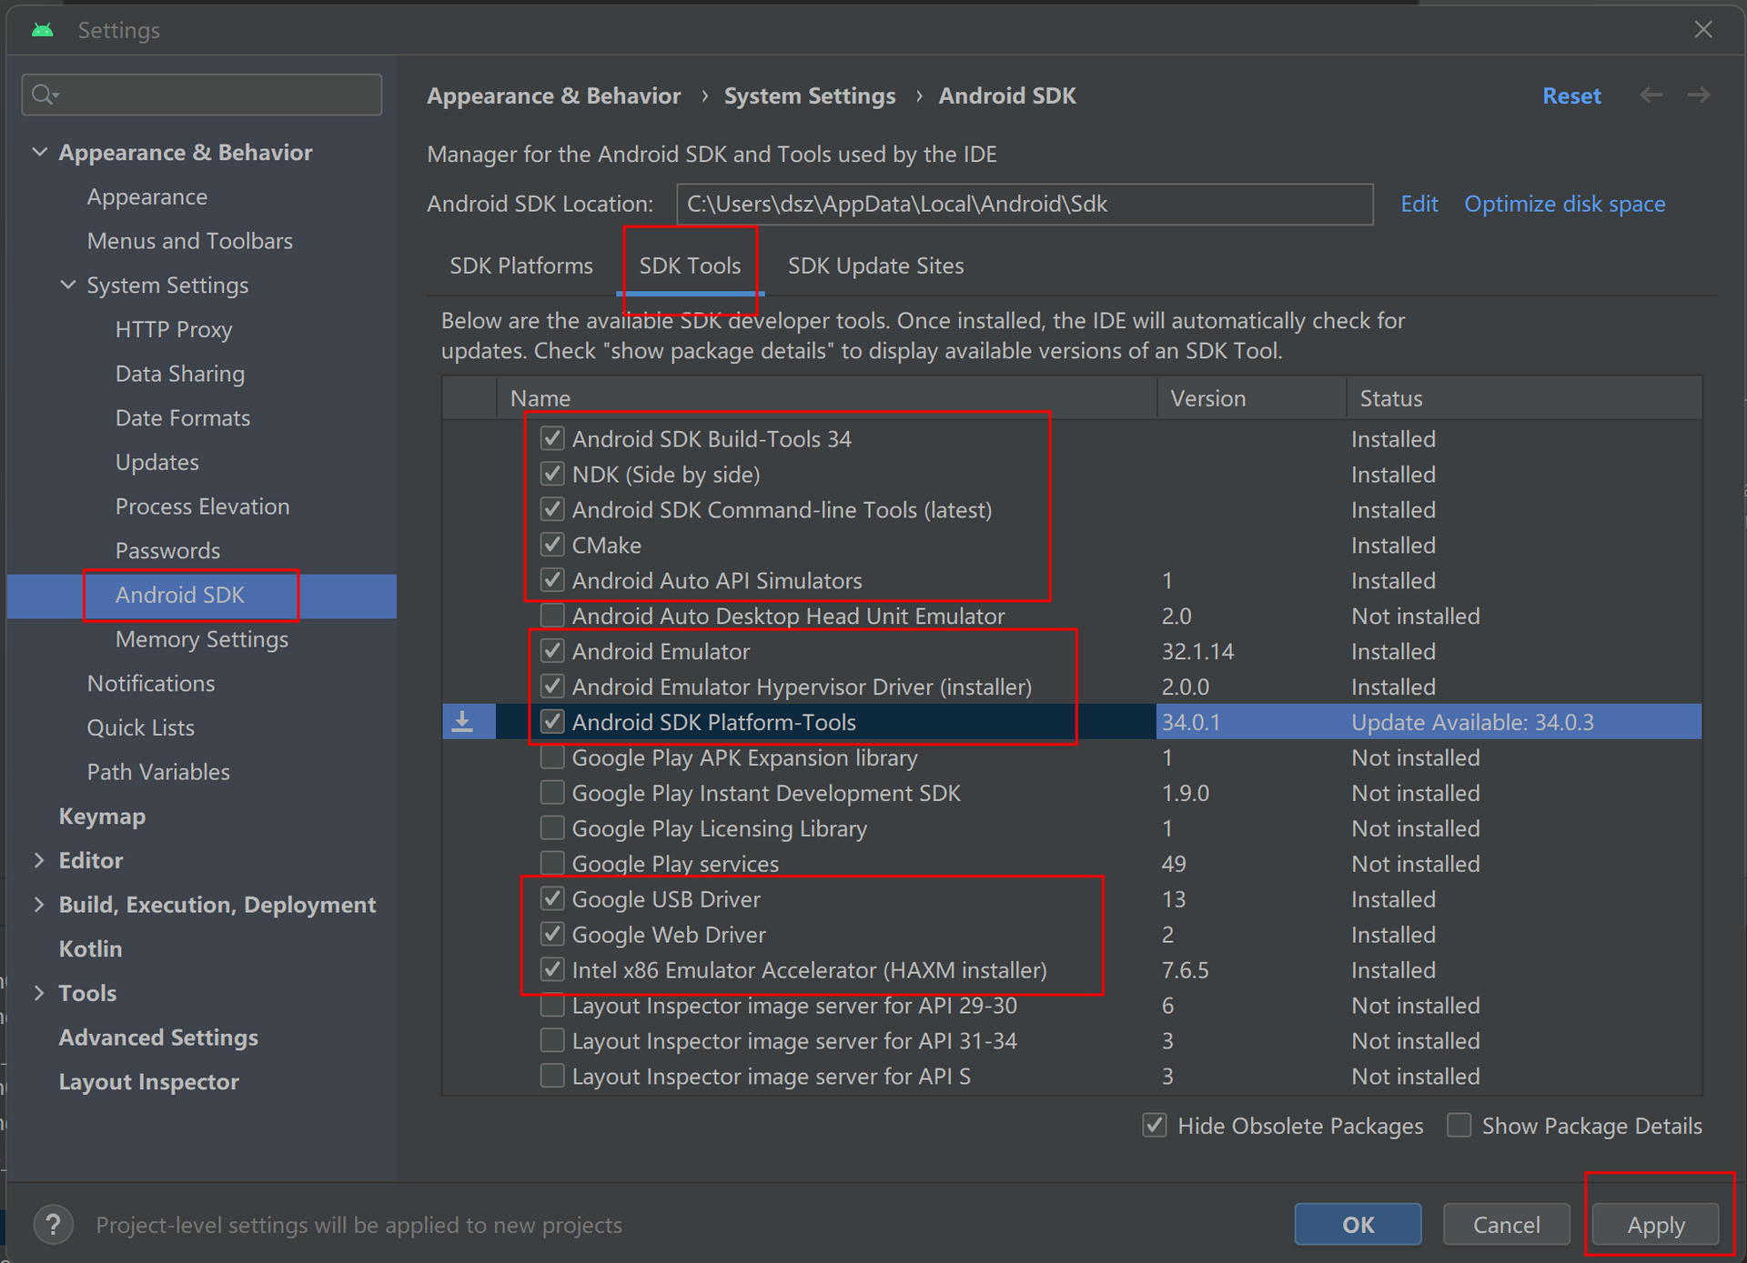
Task: Select Process Elevation item
Action: (203, 506)
